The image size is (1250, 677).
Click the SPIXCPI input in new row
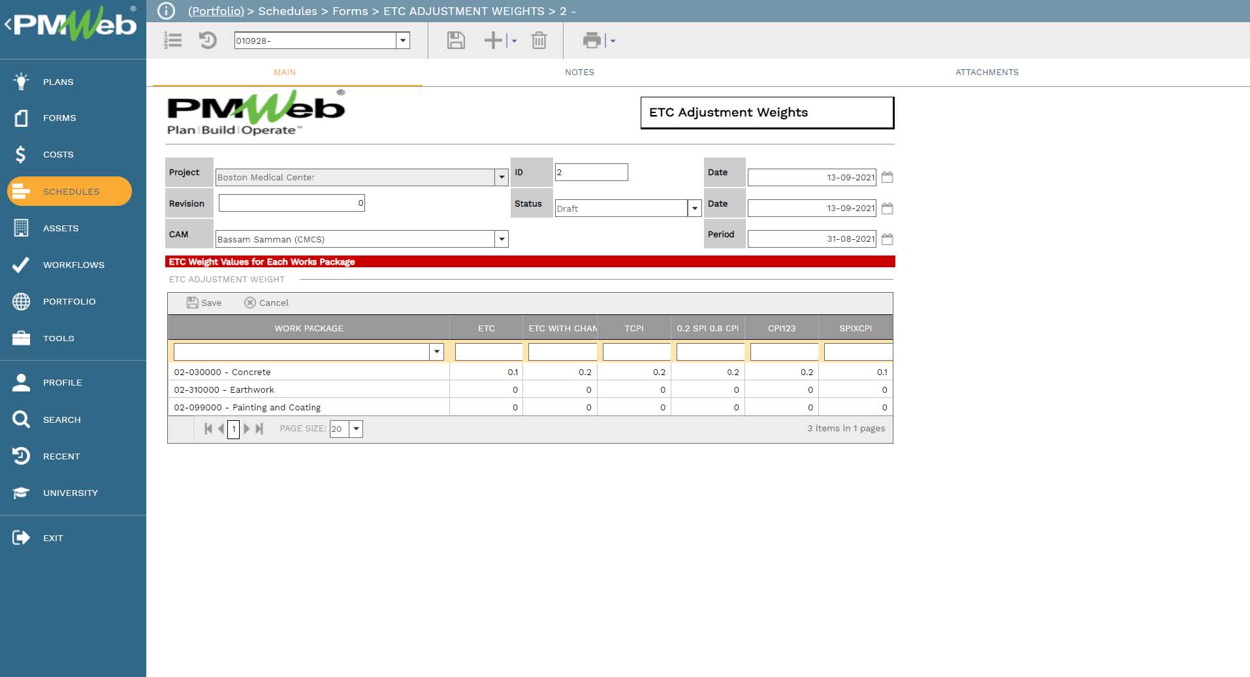[858, 352]
